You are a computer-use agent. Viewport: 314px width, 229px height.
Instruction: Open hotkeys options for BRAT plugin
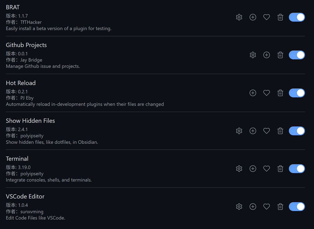[253, 17]
